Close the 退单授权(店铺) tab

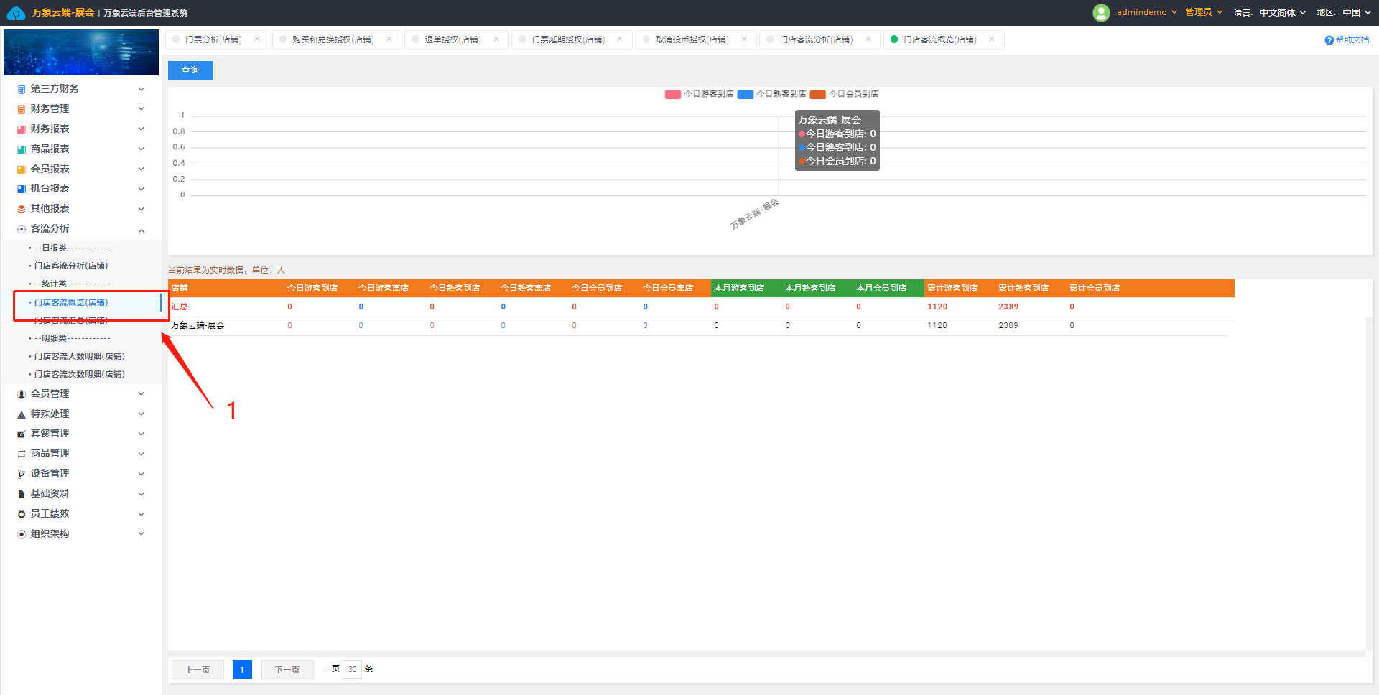(496, 39)
